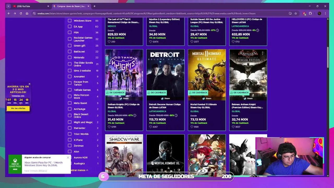The image size is (334, 188).
Task: Open the browser home page
Action: point(27,13)
